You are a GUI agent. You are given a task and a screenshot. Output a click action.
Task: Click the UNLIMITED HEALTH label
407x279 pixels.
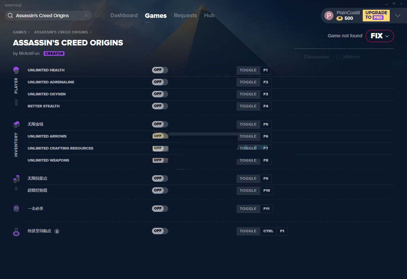(x=46, y=70)
